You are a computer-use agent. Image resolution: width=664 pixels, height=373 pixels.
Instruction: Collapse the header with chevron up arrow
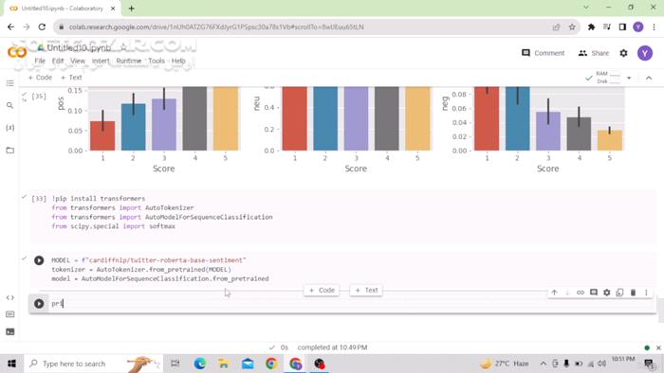coord(649,78)
